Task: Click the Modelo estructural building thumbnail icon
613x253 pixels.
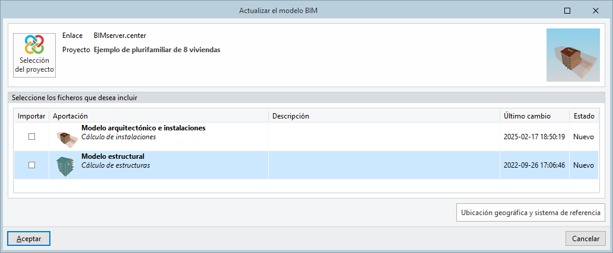Action: tap(65, 166)
